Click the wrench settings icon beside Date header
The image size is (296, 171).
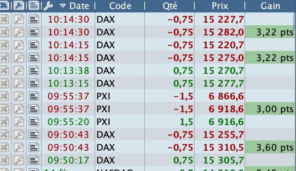48,6
